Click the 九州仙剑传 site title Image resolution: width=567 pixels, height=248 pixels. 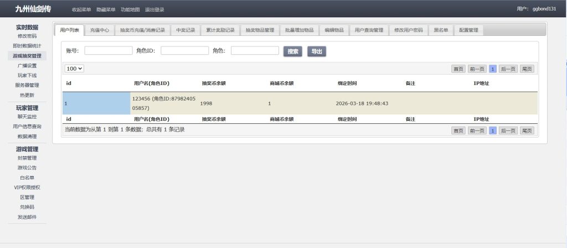(33, 9)
